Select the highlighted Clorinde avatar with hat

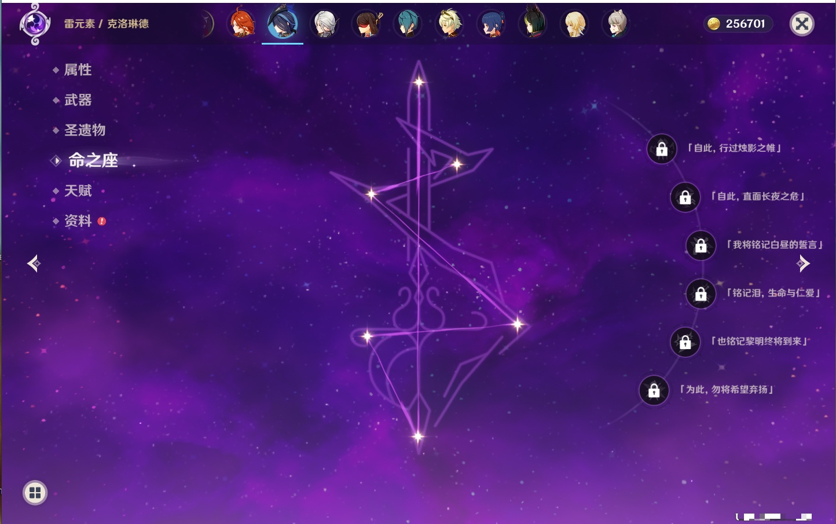pos(283,23)
